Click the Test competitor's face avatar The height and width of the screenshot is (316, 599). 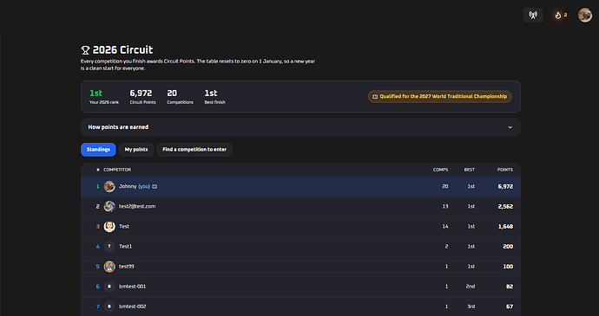(109, 227)
